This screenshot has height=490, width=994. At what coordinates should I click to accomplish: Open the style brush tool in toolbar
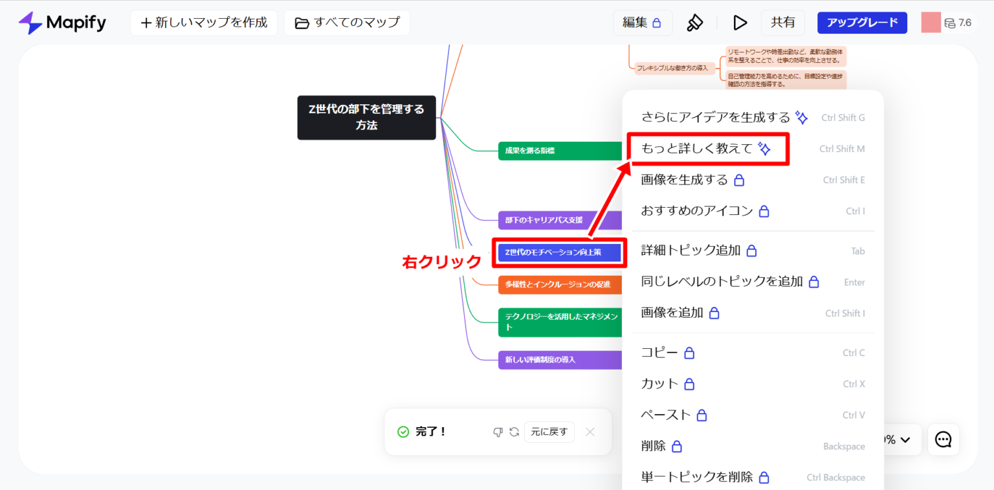[694, 22]
